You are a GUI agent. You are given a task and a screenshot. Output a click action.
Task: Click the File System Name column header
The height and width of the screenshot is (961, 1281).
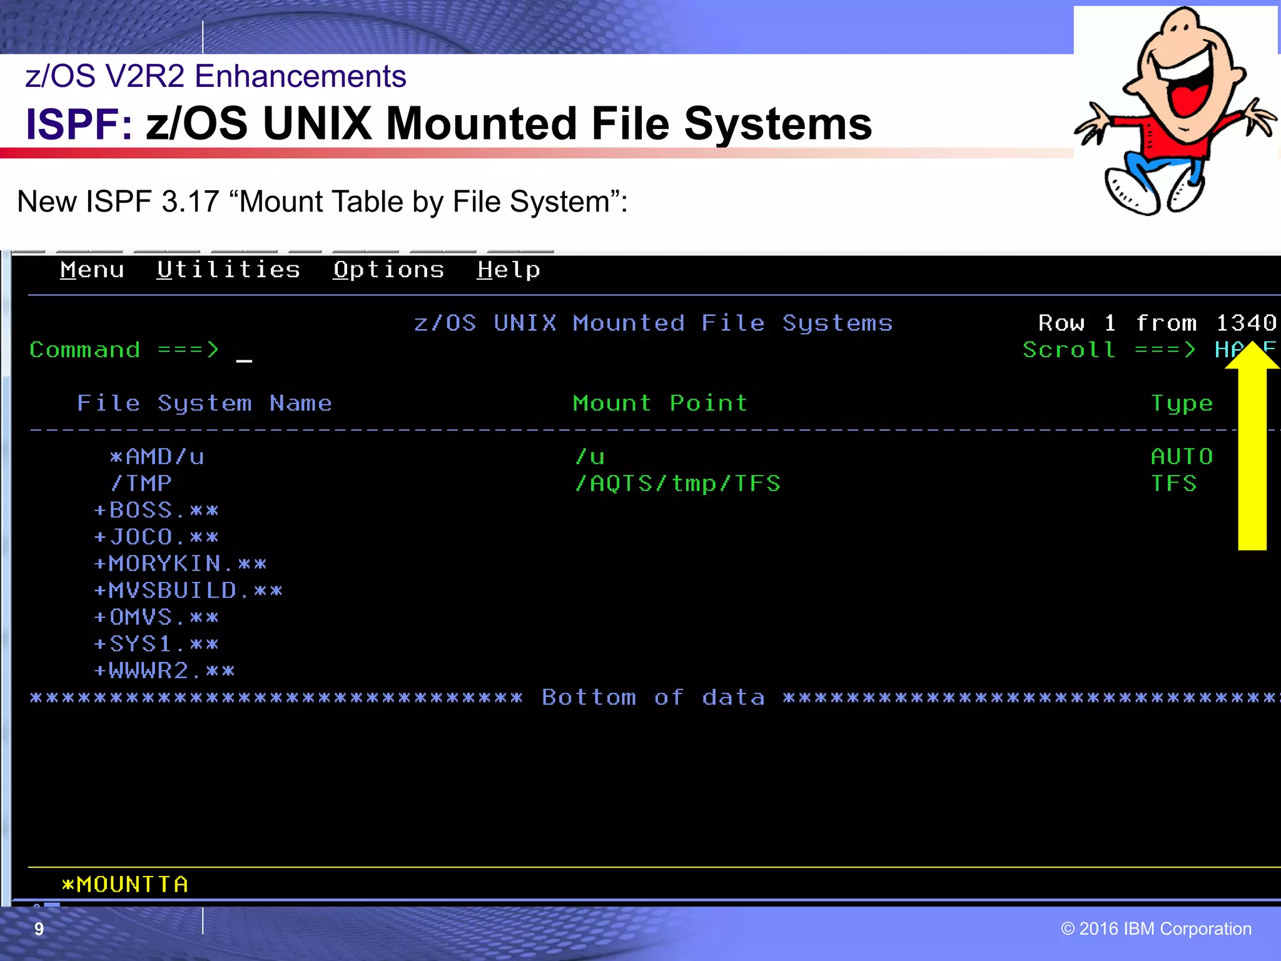[x=205, y=404]
